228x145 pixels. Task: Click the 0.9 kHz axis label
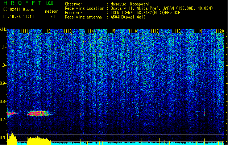(x=3, y=83)
